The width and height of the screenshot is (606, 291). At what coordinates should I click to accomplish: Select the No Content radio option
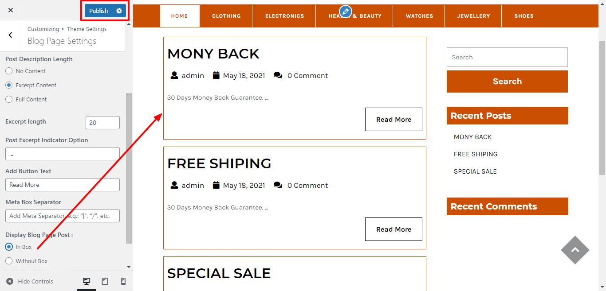click(9, 71)
